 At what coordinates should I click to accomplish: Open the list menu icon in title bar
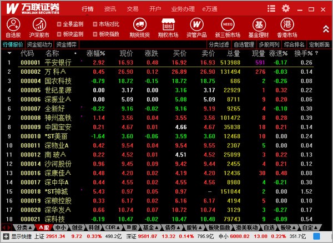tap(271, 9)
